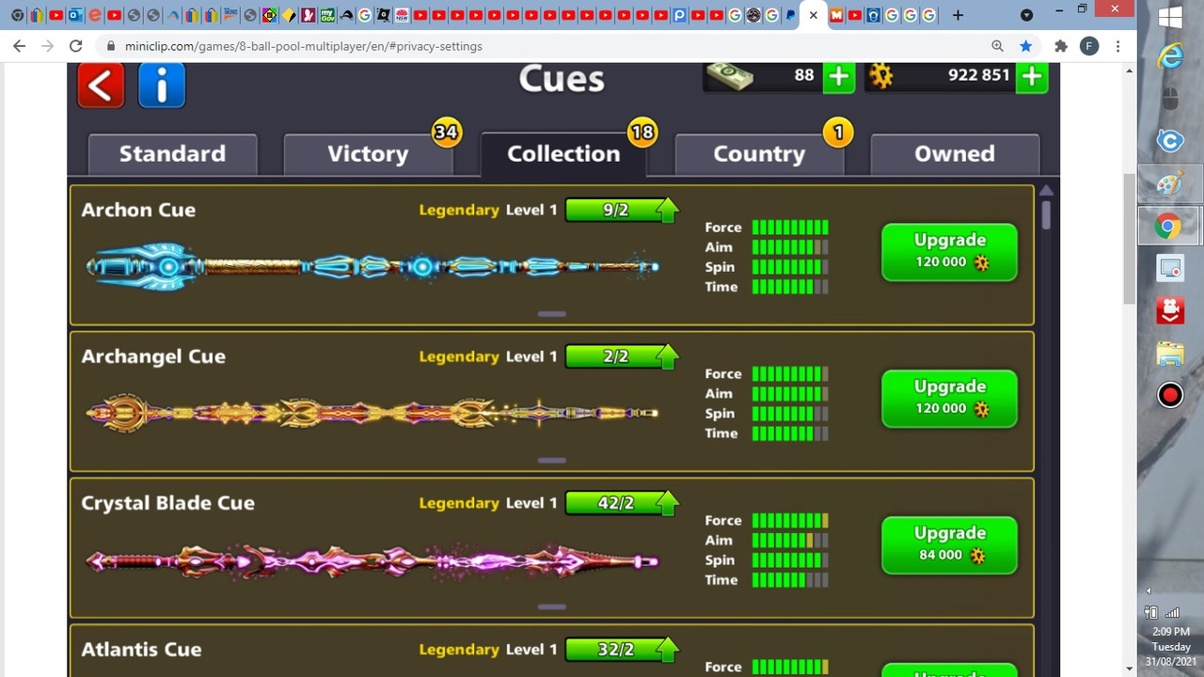Viewport: 1204px width, 677px height.
Task: Click Crystal Blade Cue 42/2 progress bar
Action: pos(622,503)
